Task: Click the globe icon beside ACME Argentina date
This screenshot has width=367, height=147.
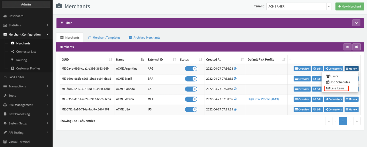Action: tap(235, 68)
